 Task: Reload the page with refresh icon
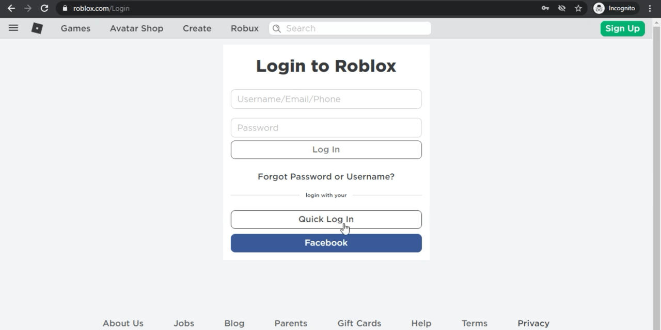click(44, 8)
